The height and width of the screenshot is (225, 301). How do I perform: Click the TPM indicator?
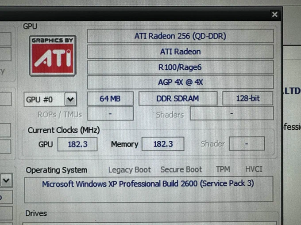(x=223, y=169)
